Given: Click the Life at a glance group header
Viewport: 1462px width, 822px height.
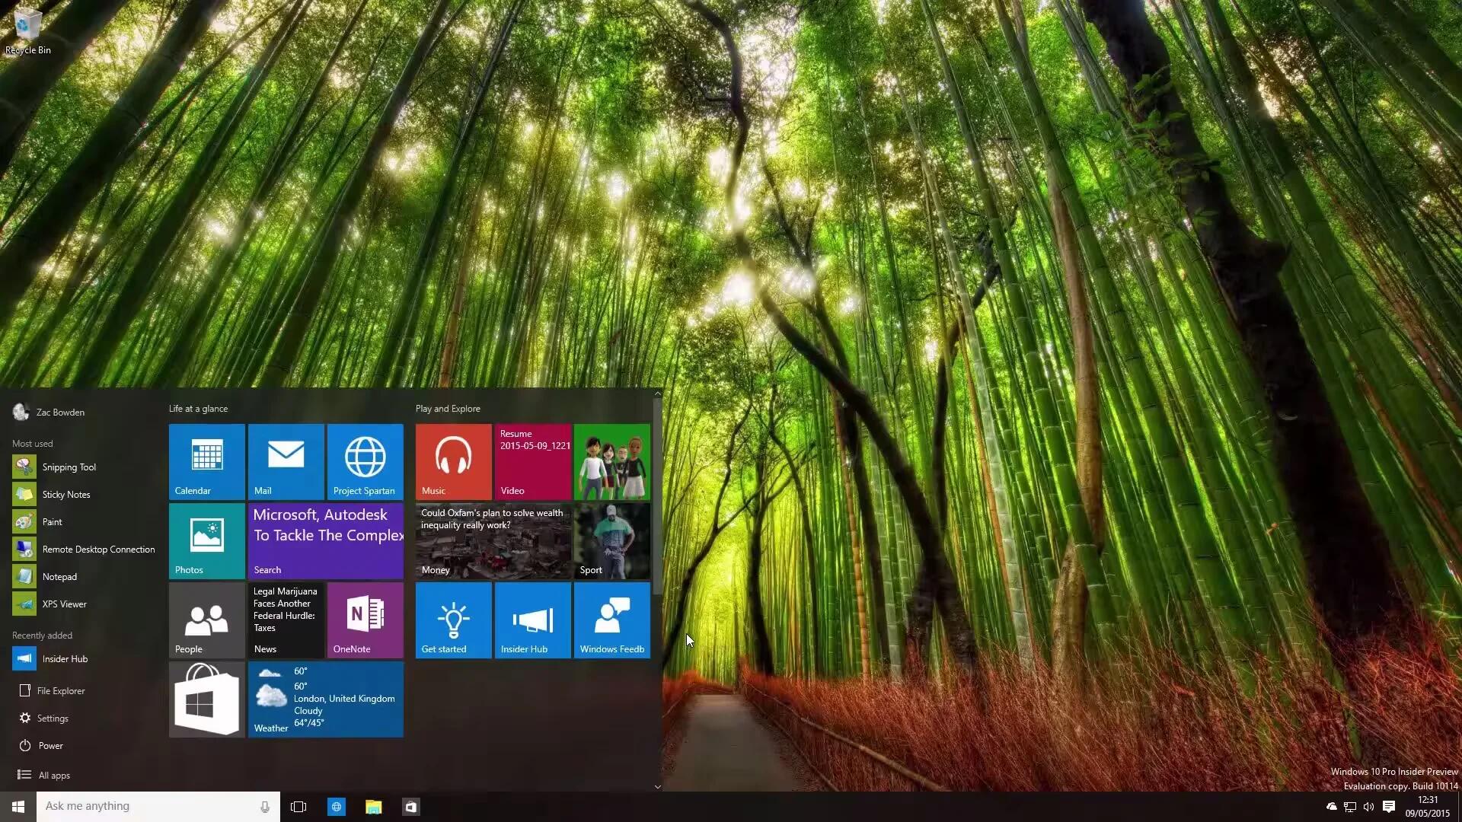Looking at the screenshot, I should 198,409.
